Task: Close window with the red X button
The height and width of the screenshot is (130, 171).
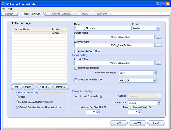Action: tap(168, 4)
